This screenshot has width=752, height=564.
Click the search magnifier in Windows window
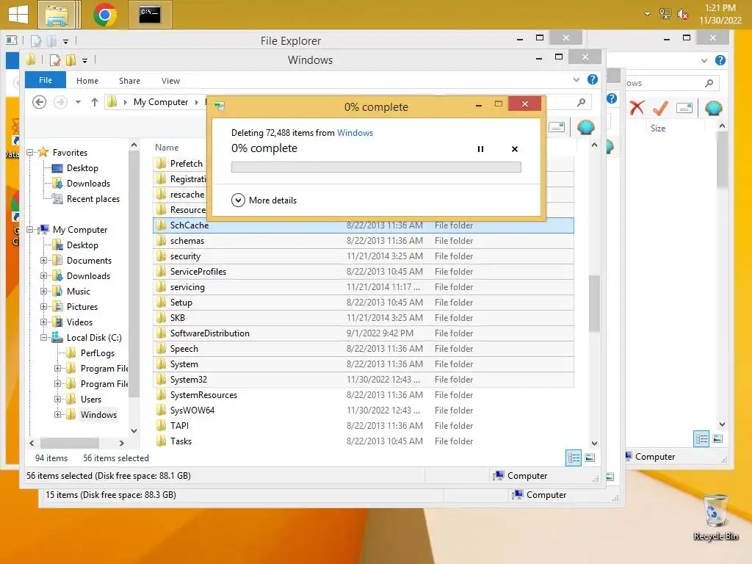point(582,101)
